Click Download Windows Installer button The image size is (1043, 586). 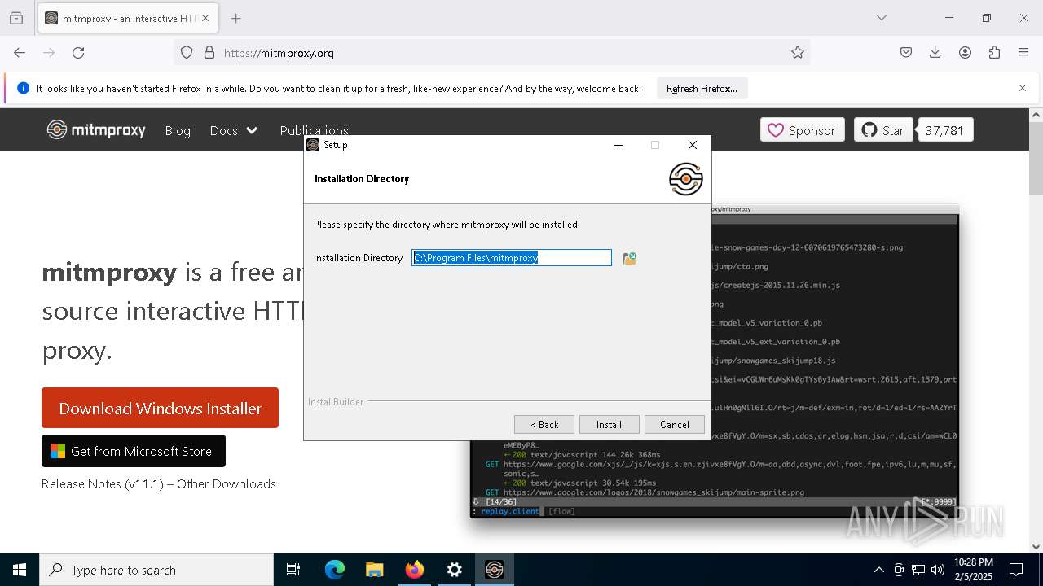pyautogui.click(x=160, y=408)
